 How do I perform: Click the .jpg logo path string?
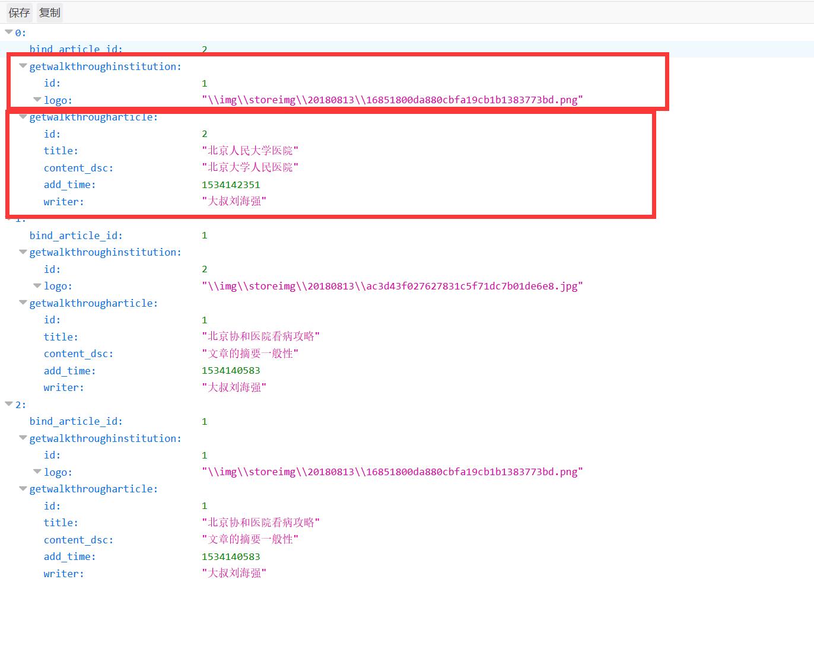[x=392, y=286]
